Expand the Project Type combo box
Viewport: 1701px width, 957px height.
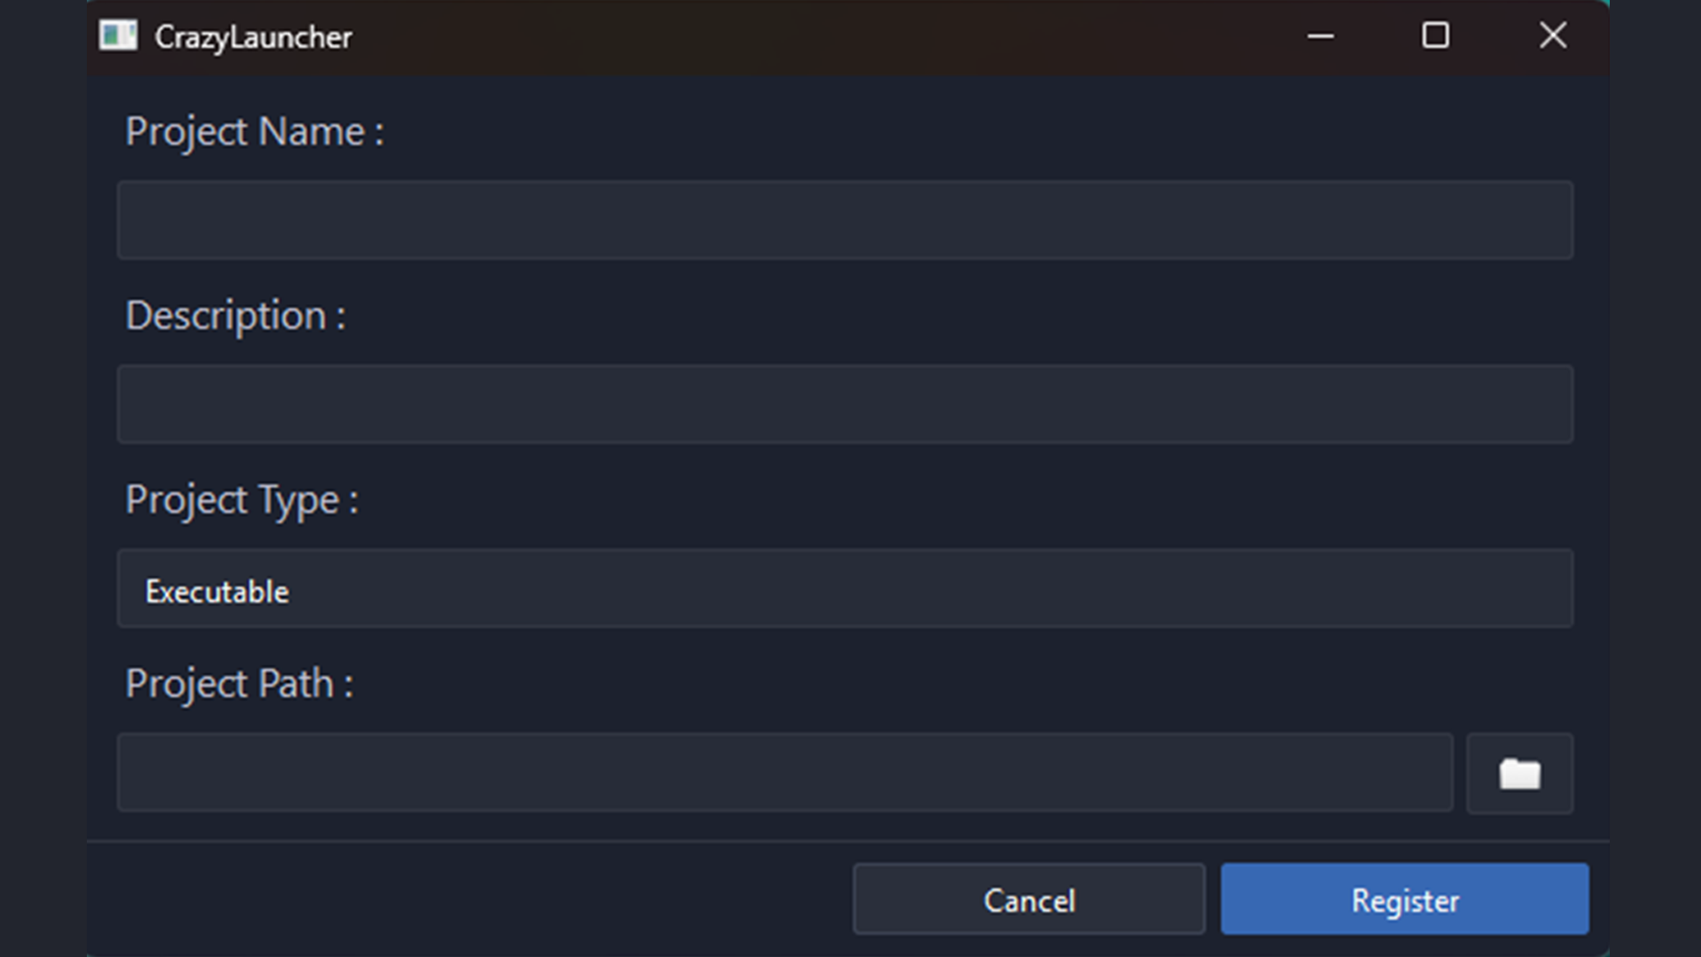click(x=844, y=589)
